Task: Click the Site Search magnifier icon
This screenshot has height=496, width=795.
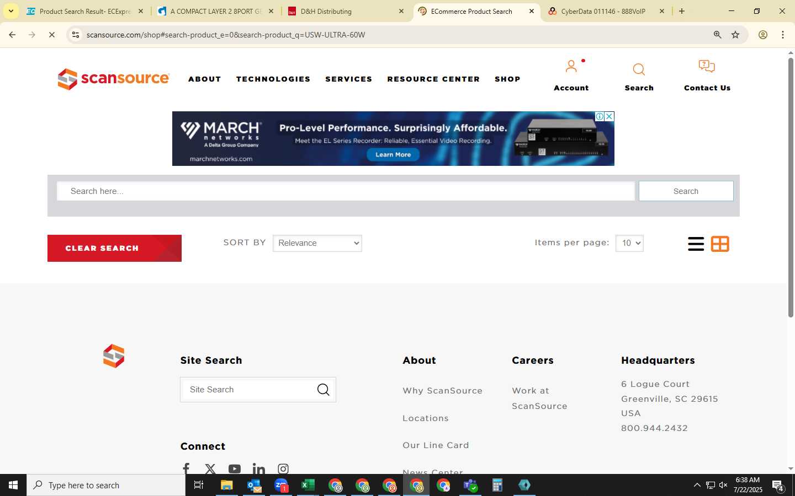Action: point(323,390)
